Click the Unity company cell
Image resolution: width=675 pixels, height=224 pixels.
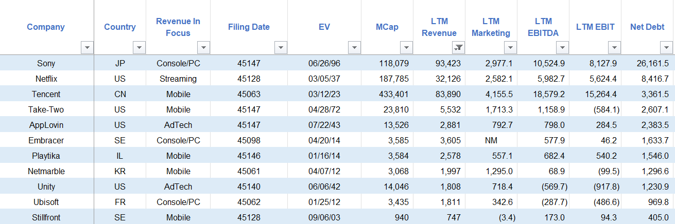point(46,186)
